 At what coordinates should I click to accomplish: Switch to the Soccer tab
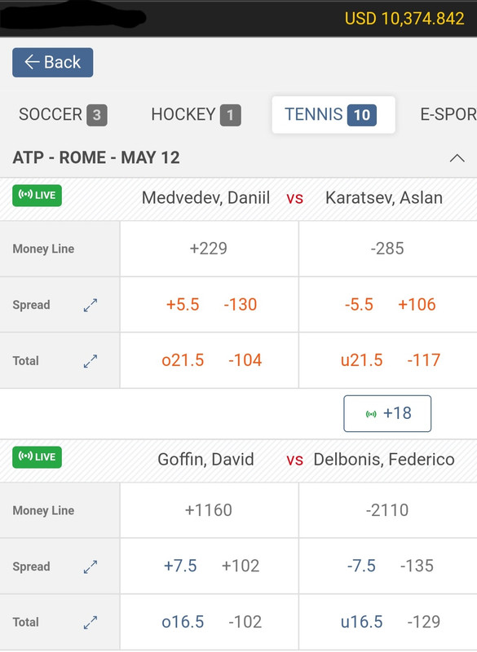pos(63,115)
